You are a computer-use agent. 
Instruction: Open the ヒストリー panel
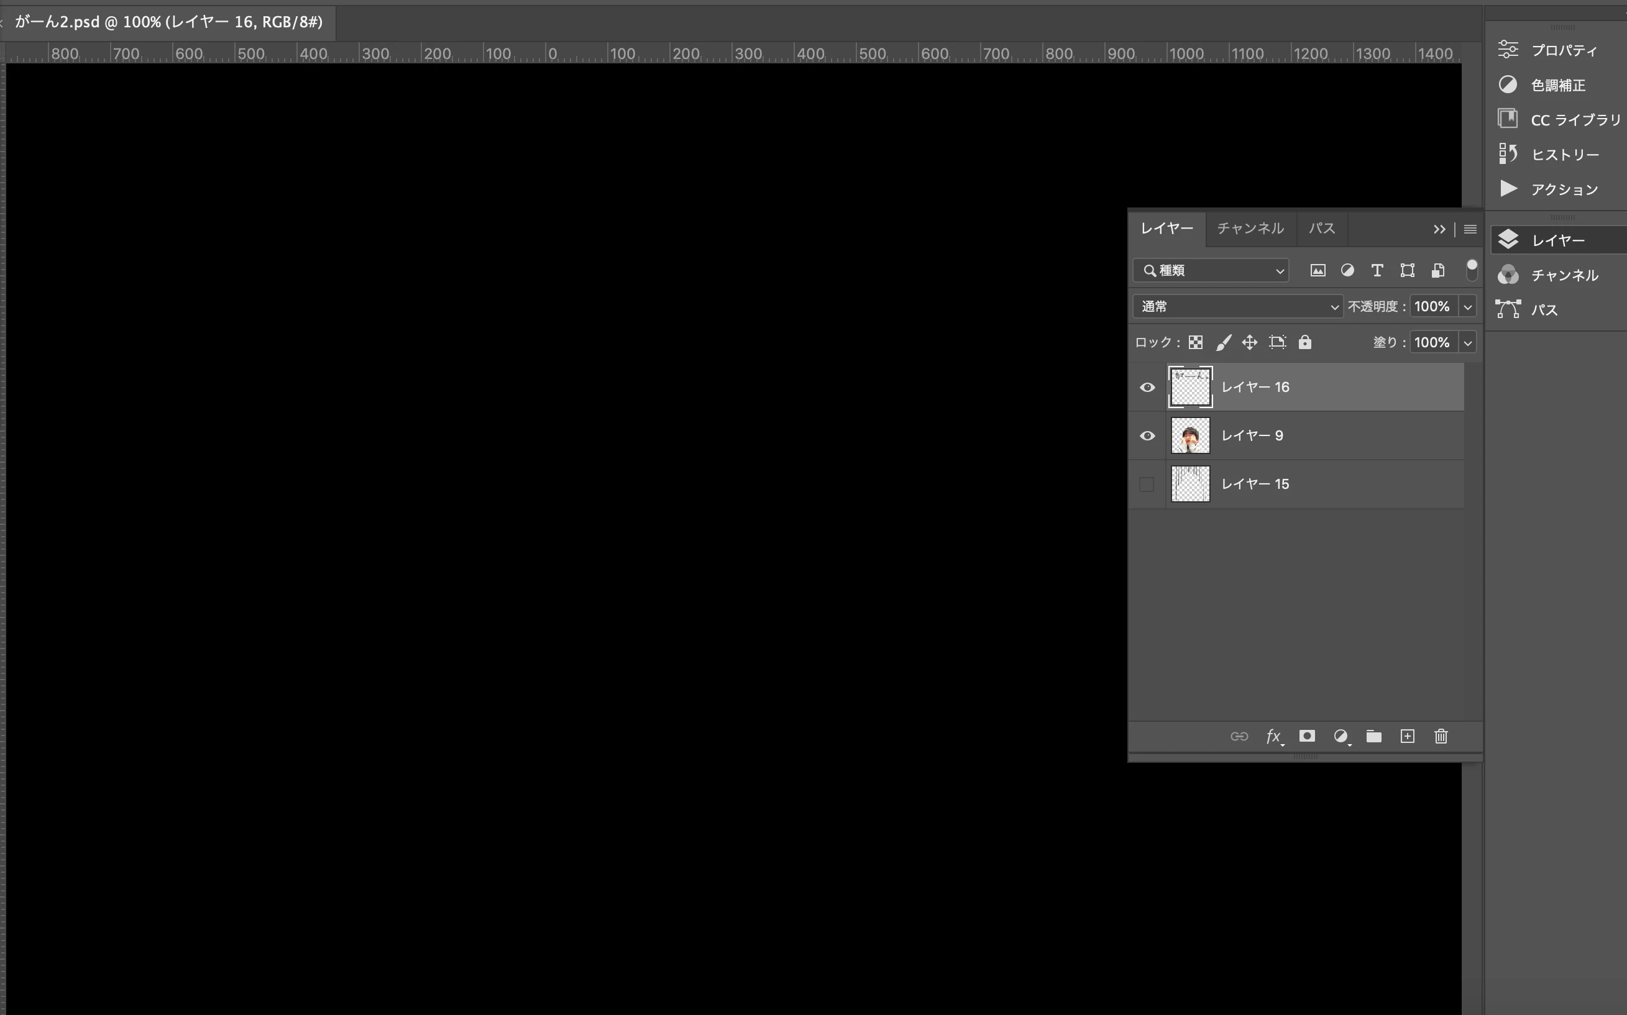click(1564, 155)
